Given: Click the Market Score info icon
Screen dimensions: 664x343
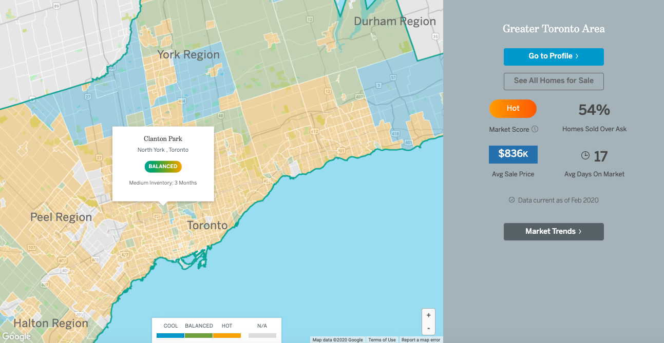Looking at the screenshot, I should point(535,129).
